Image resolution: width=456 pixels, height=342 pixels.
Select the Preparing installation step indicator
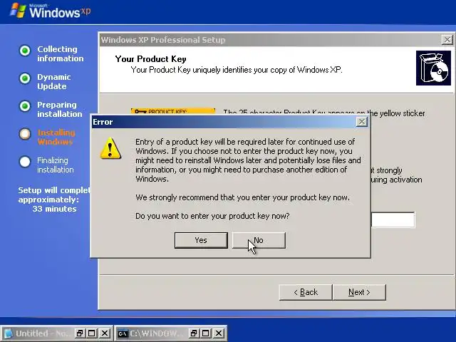tap(25, 106)
